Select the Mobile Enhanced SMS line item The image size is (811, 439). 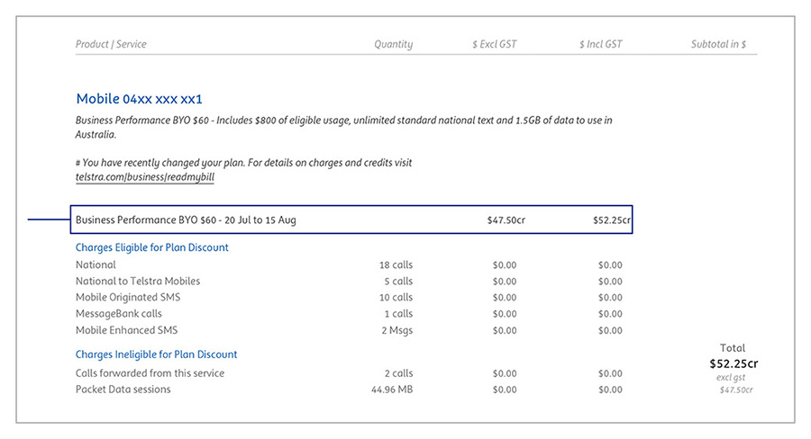(x=126, y=330)
